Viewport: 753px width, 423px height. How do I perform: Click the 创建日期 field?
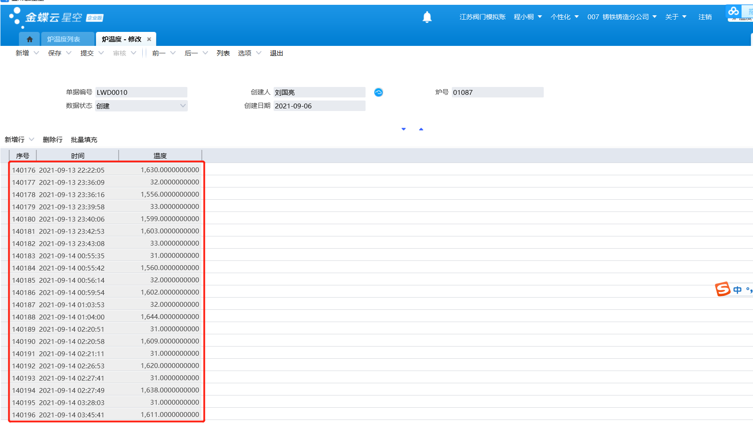[x=320, y=106]
